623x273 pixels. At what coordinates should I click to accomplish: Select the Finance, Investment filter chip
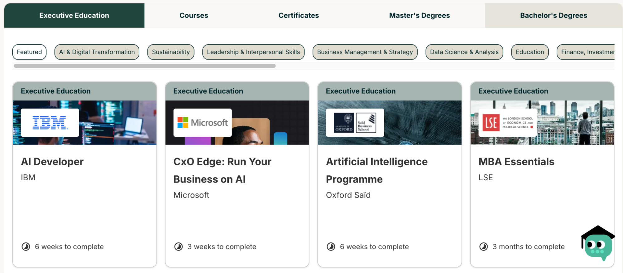[x=586, y=52]
